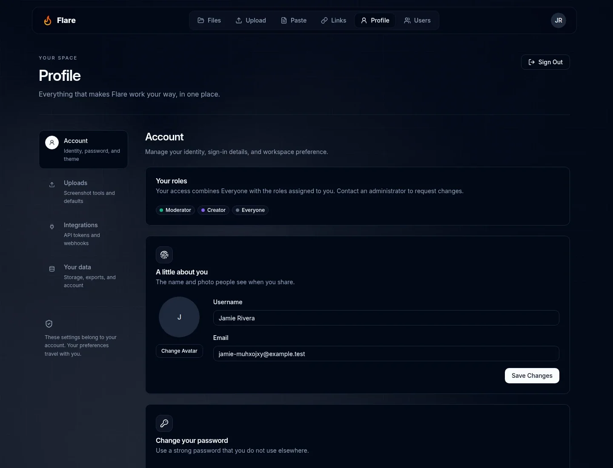Viewport: 613px width, 468px height.
Task: Switch to the Paste tab
Action: [294, 20]
